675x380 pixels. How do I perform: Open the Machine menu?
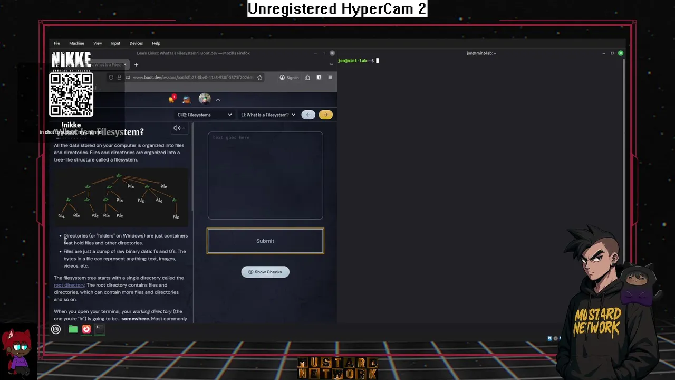pyautogui.click(x=76, y=43)
